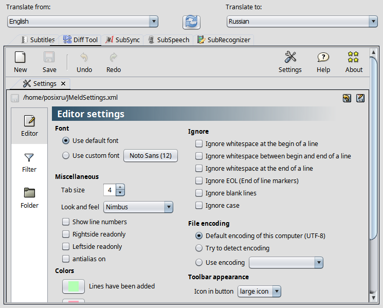Increase Tab size with up arrow
This screenshot has height=308, width=383.
tap(120, 187)
